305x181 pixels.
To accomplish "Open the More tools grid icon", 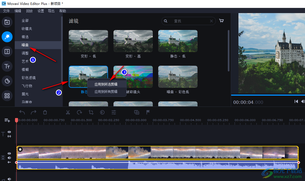I will [x=7, y=96].
